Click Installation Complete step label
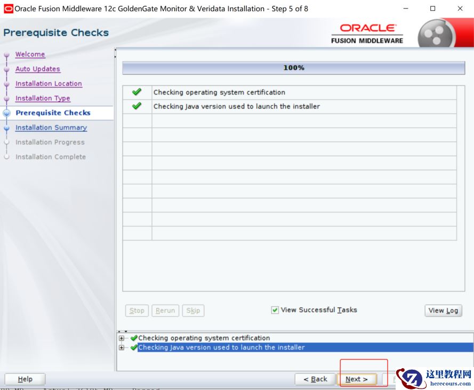 tap(51, 157)
